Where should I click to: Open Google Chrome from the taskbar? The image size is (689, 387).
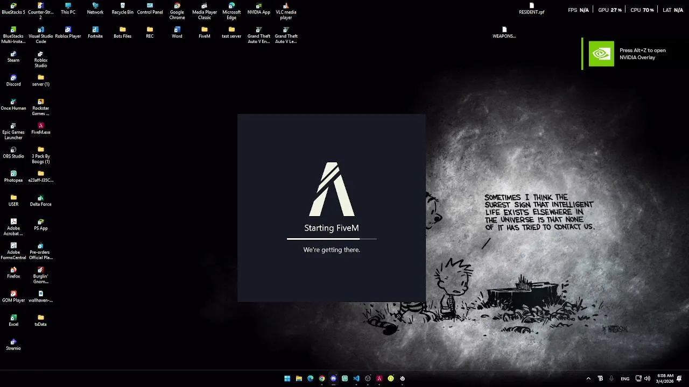[x=322, y=378]
